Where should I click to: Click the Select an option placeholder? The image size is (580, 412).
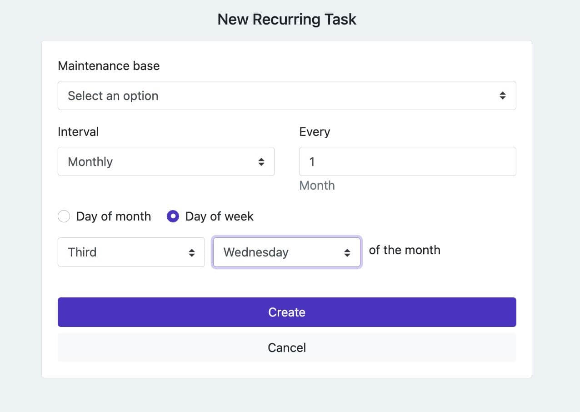[113, 95]
